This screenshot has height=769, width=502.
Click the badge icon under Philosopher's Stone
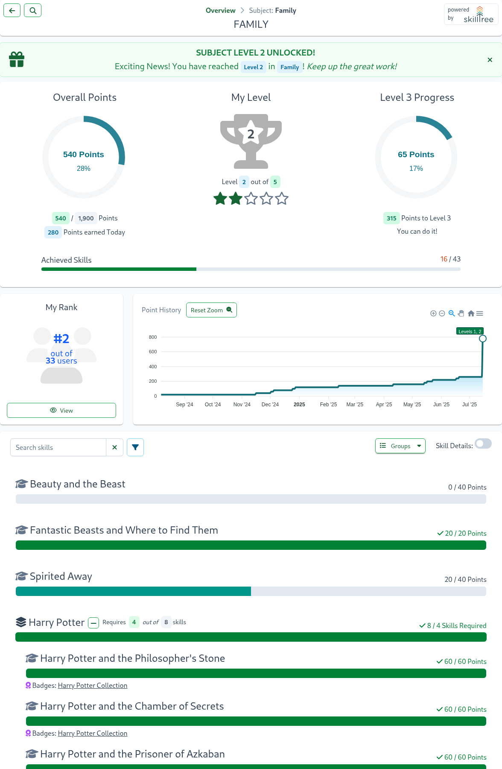pos(28,685)
